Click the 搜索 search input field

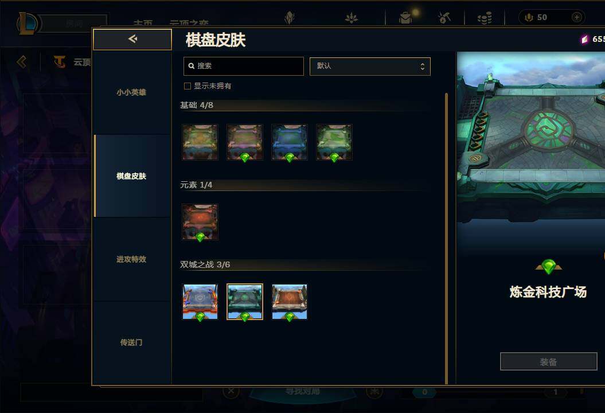(x=244, y=67)
